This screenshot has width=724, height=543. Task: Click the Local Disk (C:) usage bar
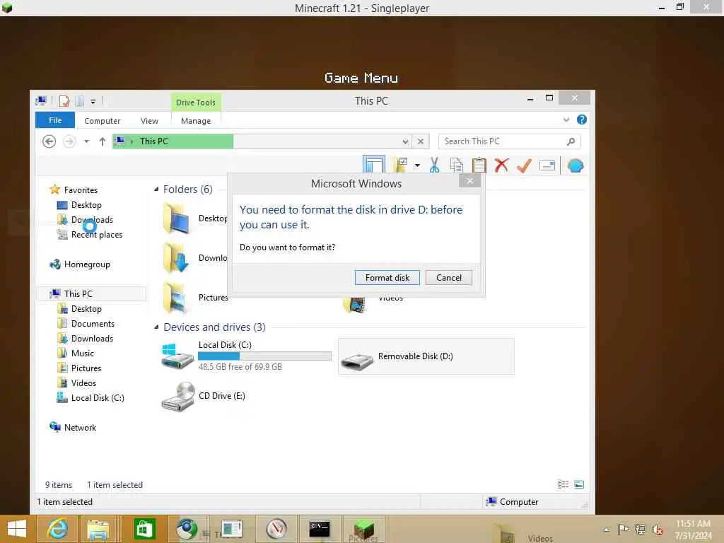coord(264,356)
